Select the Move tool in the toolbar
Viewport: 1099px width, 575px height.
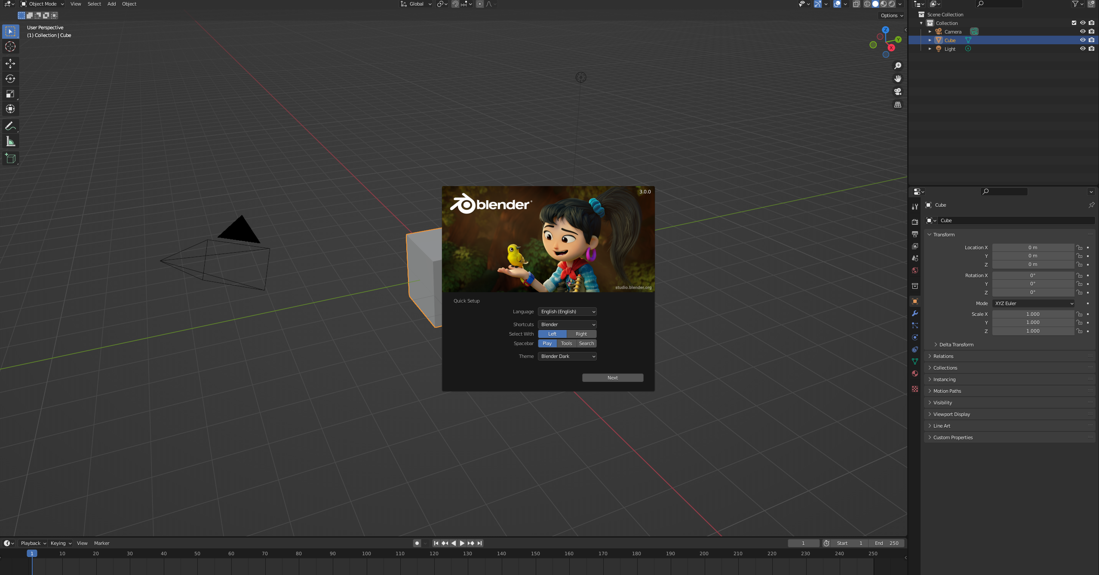coord(10,64)
